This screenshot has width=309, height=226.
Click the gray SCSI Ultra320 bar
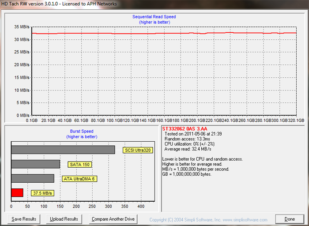(63, 150)
